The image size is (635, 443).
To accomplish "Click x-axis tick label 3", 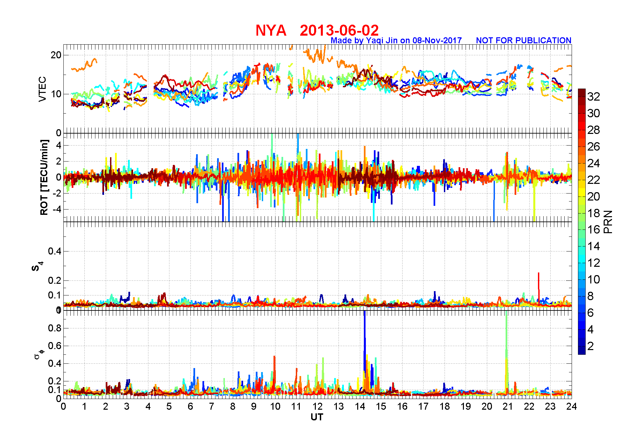I will point(127,406).
